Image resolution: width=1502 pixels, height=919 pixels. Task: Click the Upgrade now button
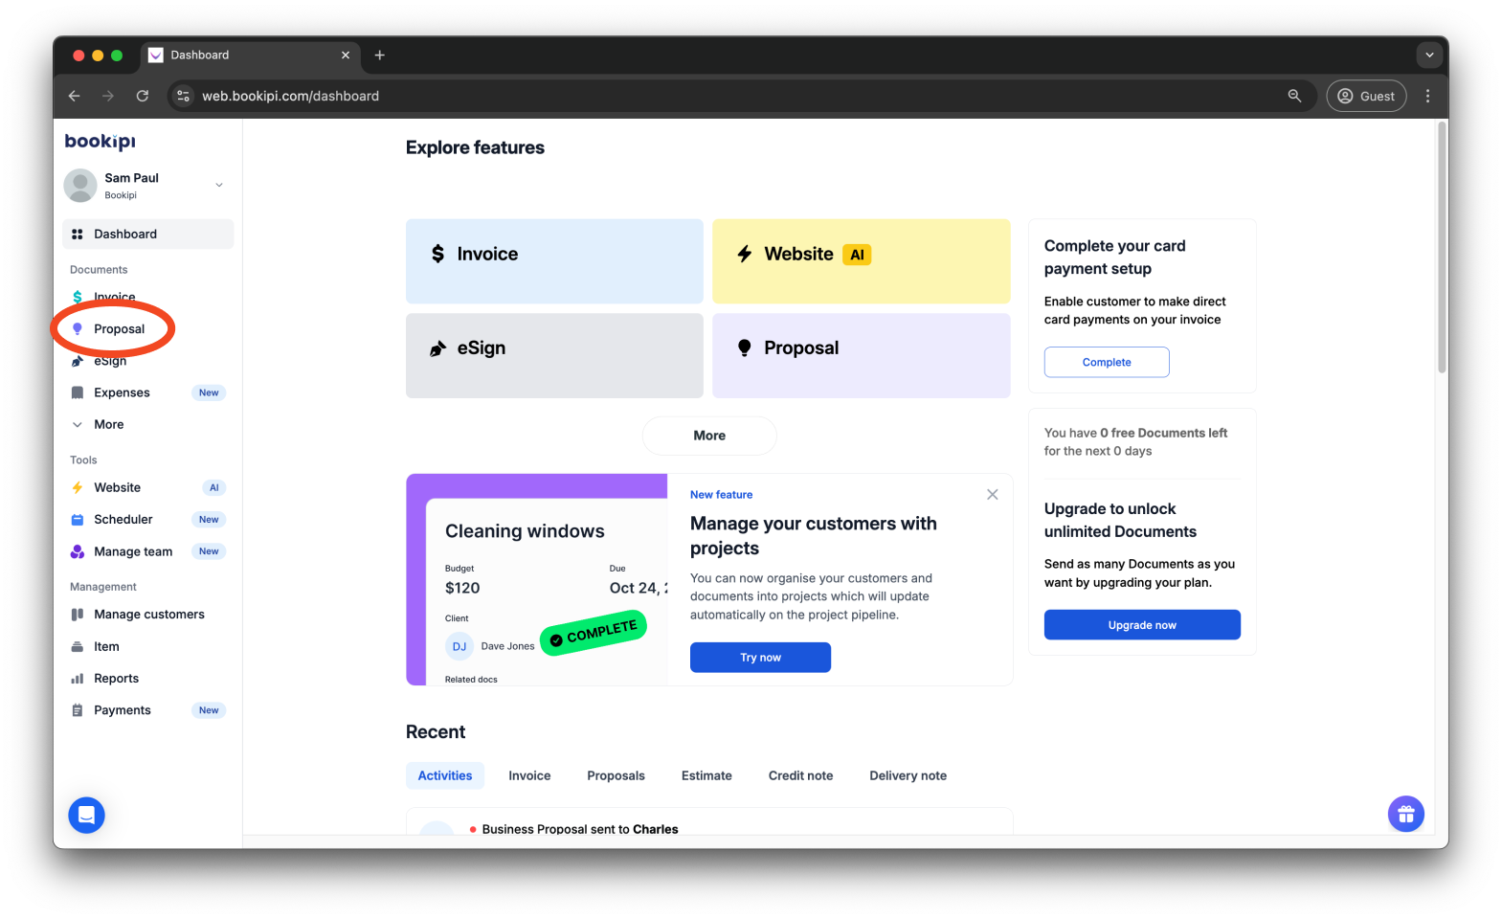coord(1142,625)
